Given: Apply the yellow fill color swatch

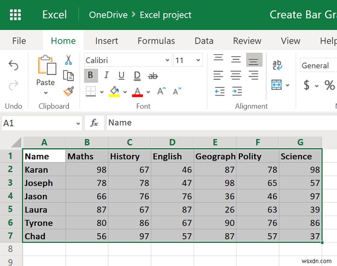Looking at the screenshot, I should point(114,92).
